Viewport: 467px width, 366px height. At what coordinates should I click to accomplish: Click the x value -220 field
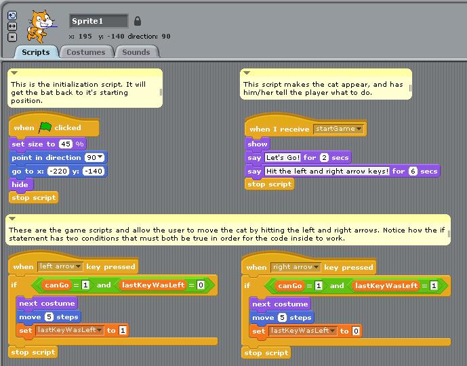(x=58, y=171)
